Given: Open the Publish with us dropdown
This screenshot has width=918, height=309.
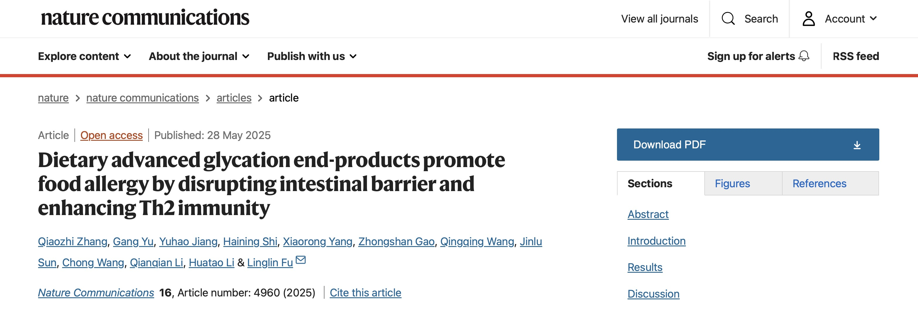Looking at the screenshot, I should 312,56.
